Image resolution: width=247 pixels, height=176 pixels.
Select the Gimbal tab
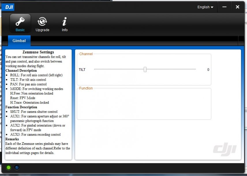click(19, 41)
